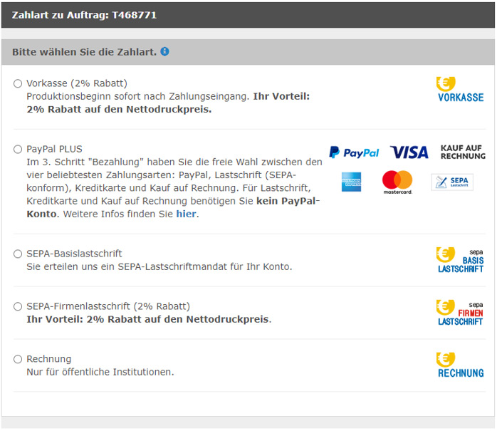Click the 'SEPA-Firmenlastschrift (2% Rabatt)' label
This screenshot has width=497, height=431.
point(108,306)
